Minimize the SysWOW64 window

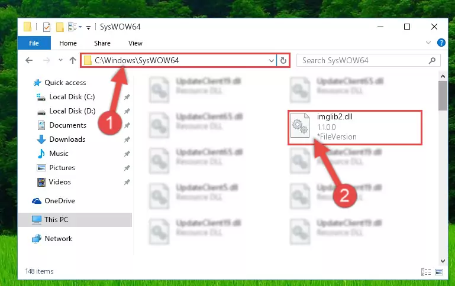pyautogui.click(x=380, y=27)
